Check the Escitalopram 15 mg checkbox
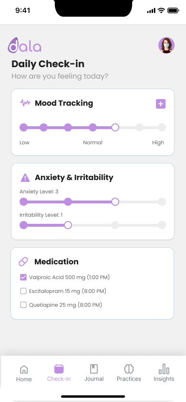This screenshot has width=186, height=402. (x=23, y=291)
